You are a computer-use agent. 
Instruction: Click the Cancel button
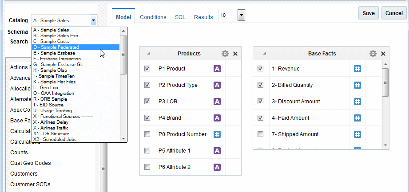[394, 13]
